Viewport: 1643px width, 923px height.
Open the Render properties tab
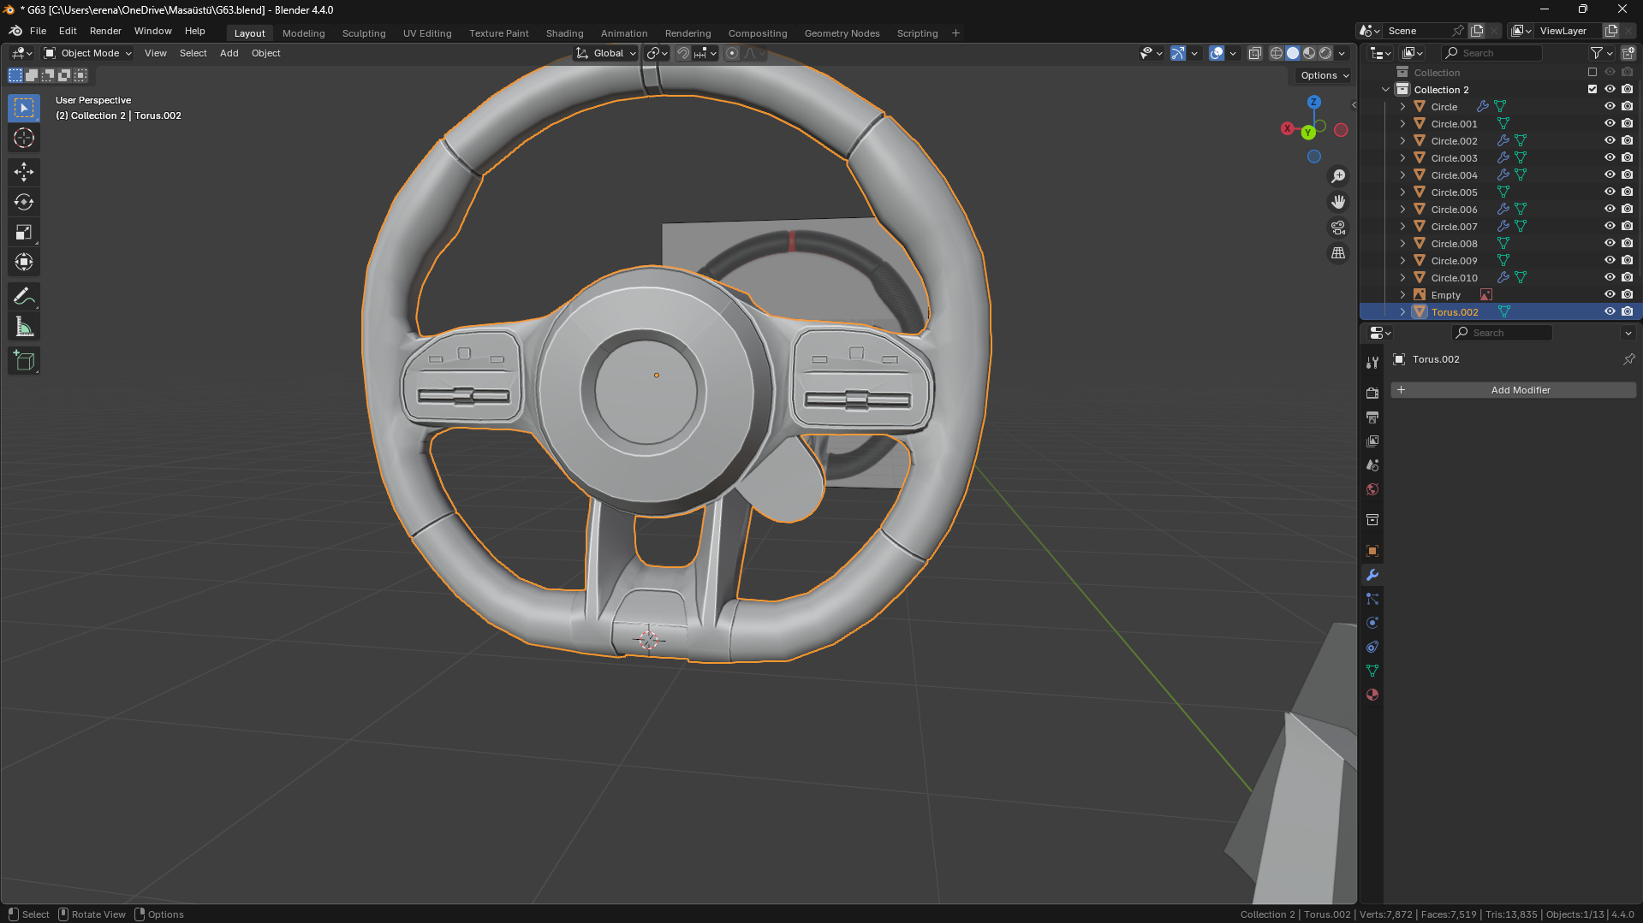coord(1372,393)
